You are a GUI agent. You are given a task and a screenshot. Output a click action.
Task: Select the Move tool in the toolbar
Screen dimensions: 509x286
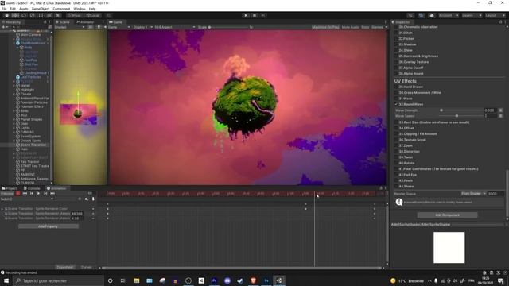click(x=15, y=15)
